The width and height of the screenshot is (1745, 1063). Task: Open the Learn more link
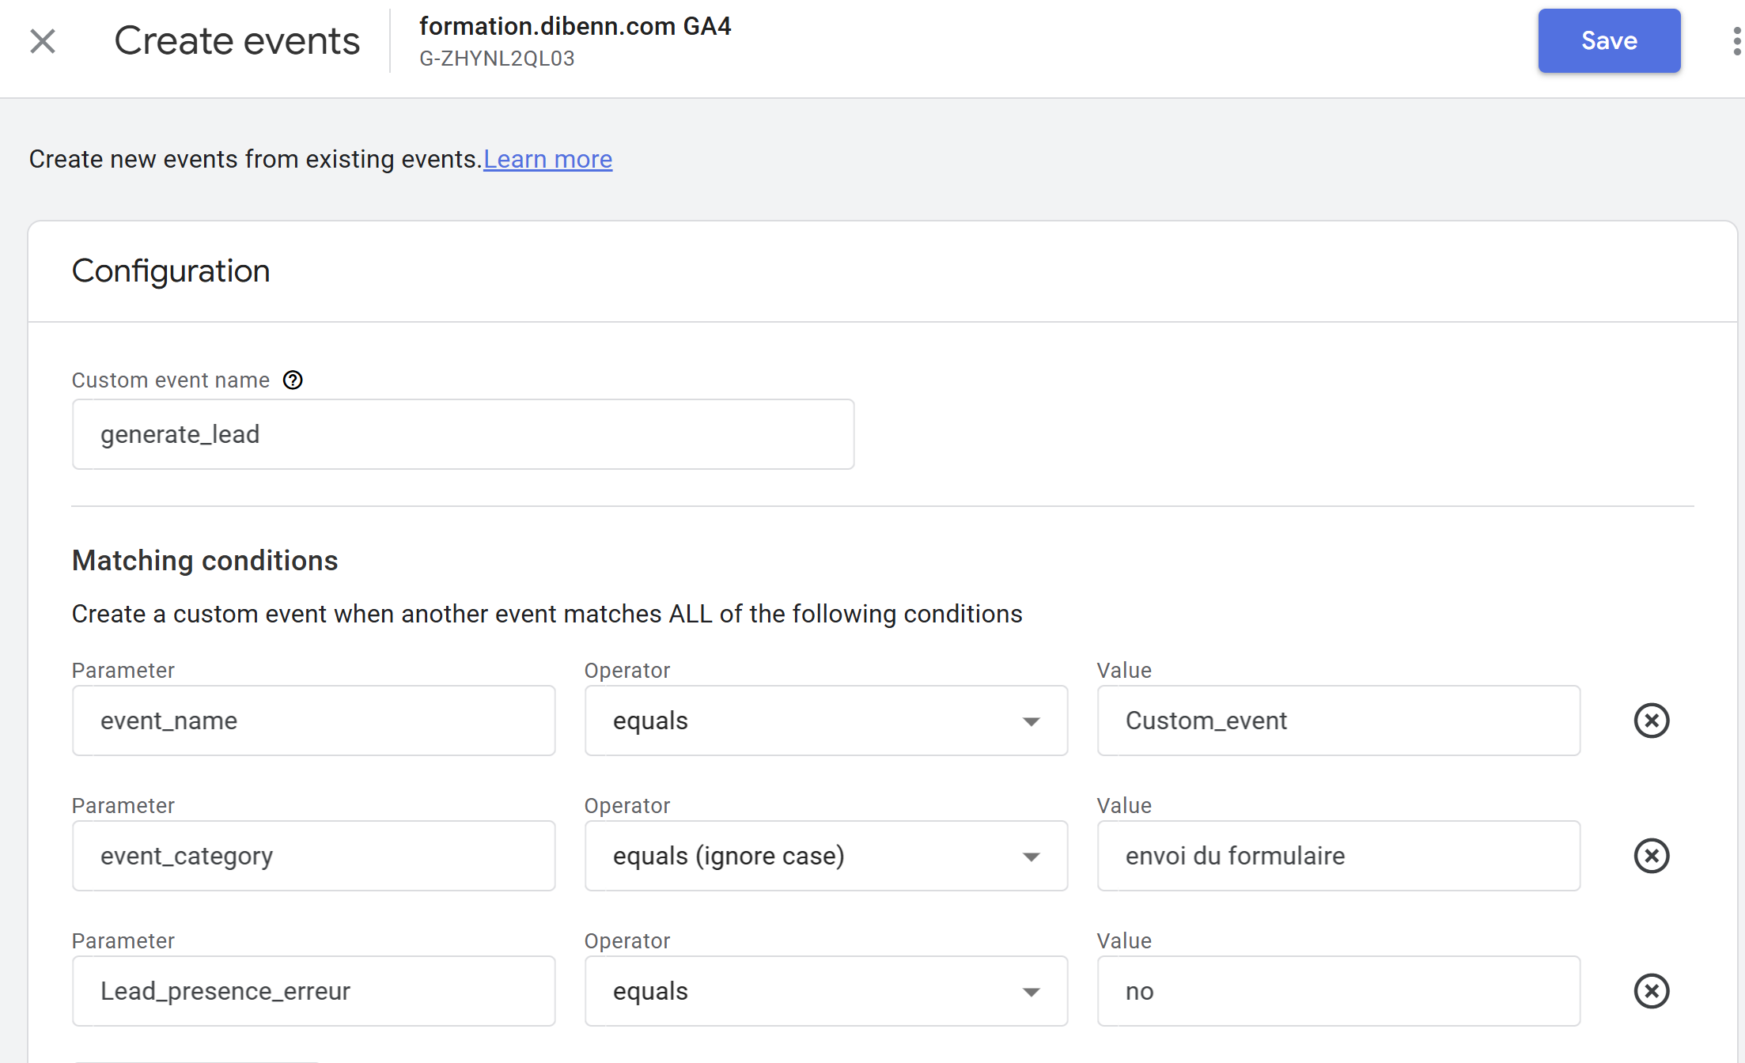tap(547, 159)
